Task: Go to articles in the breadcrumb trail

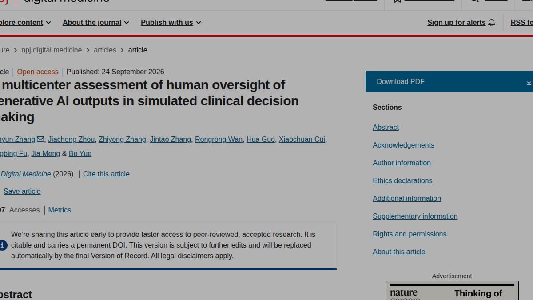Action: [105, 50]
